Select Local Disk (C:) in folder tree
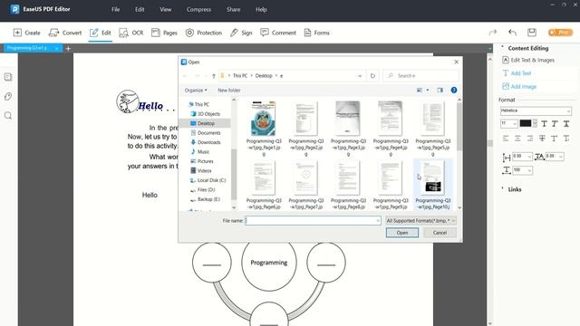 pyautogui.click(x=208, y=180)
